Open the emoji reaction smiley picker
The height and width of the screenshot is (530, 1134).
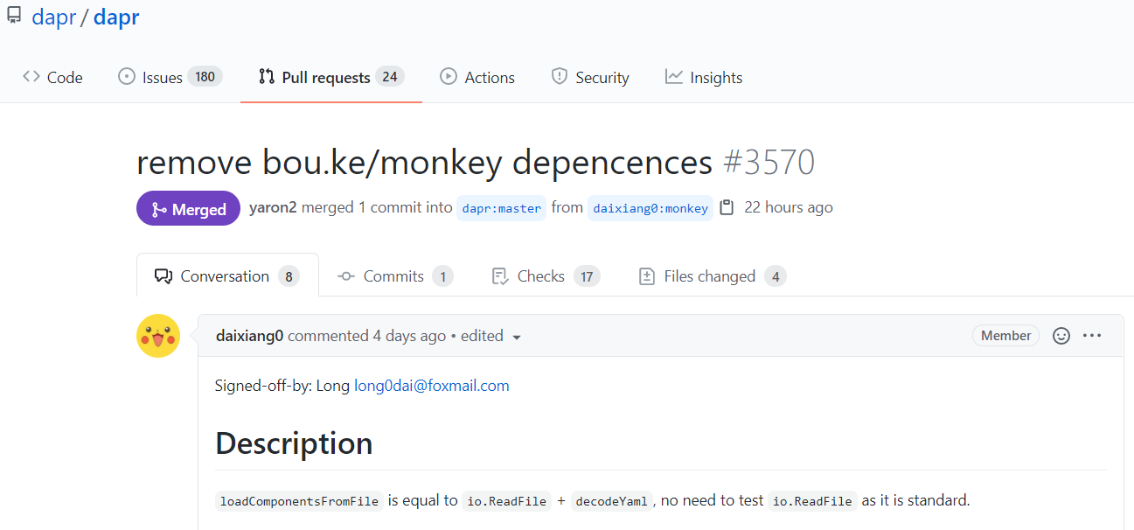1061,336
